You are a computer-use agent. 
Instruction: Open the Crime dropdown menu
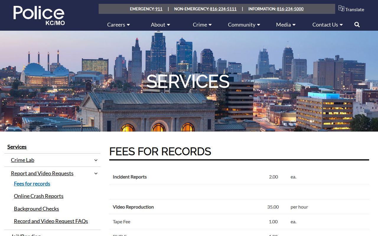click(x=202, y=25)
